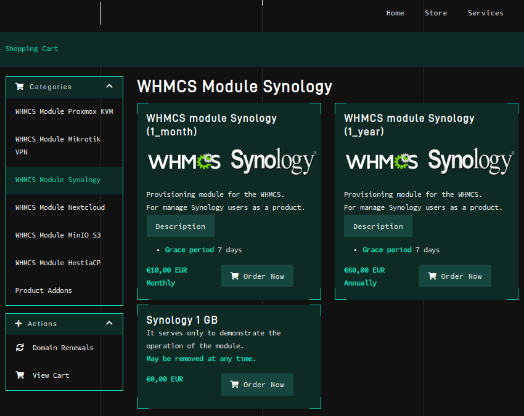Click the cart icon next to View Cart
524x416 pixels.
(20, 375)
